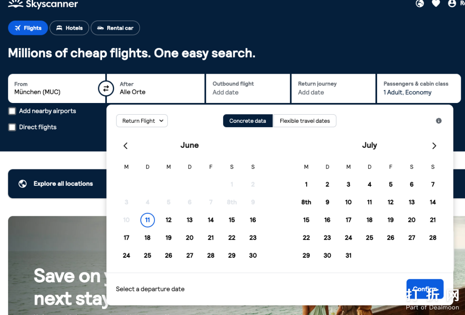The image size is (465, 315).
Task: Tick the Direct flights checkbox
Action: coord(12,127)
